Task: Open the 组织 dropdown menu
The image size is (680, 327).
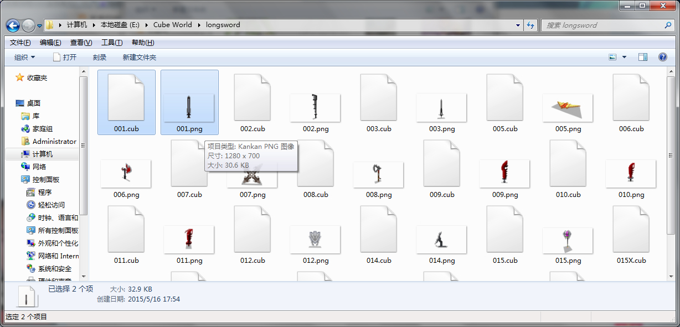Action: click(x=24, y=57)
